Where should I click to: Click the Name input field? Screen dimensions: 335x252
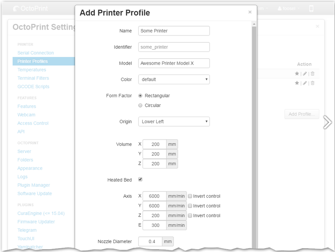174,31
